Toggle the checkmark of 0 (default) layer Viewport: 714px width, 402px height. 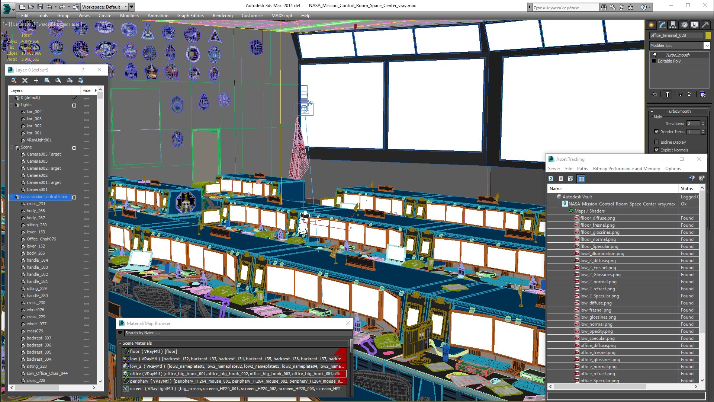pyautogui.click(x=74, y=98)
